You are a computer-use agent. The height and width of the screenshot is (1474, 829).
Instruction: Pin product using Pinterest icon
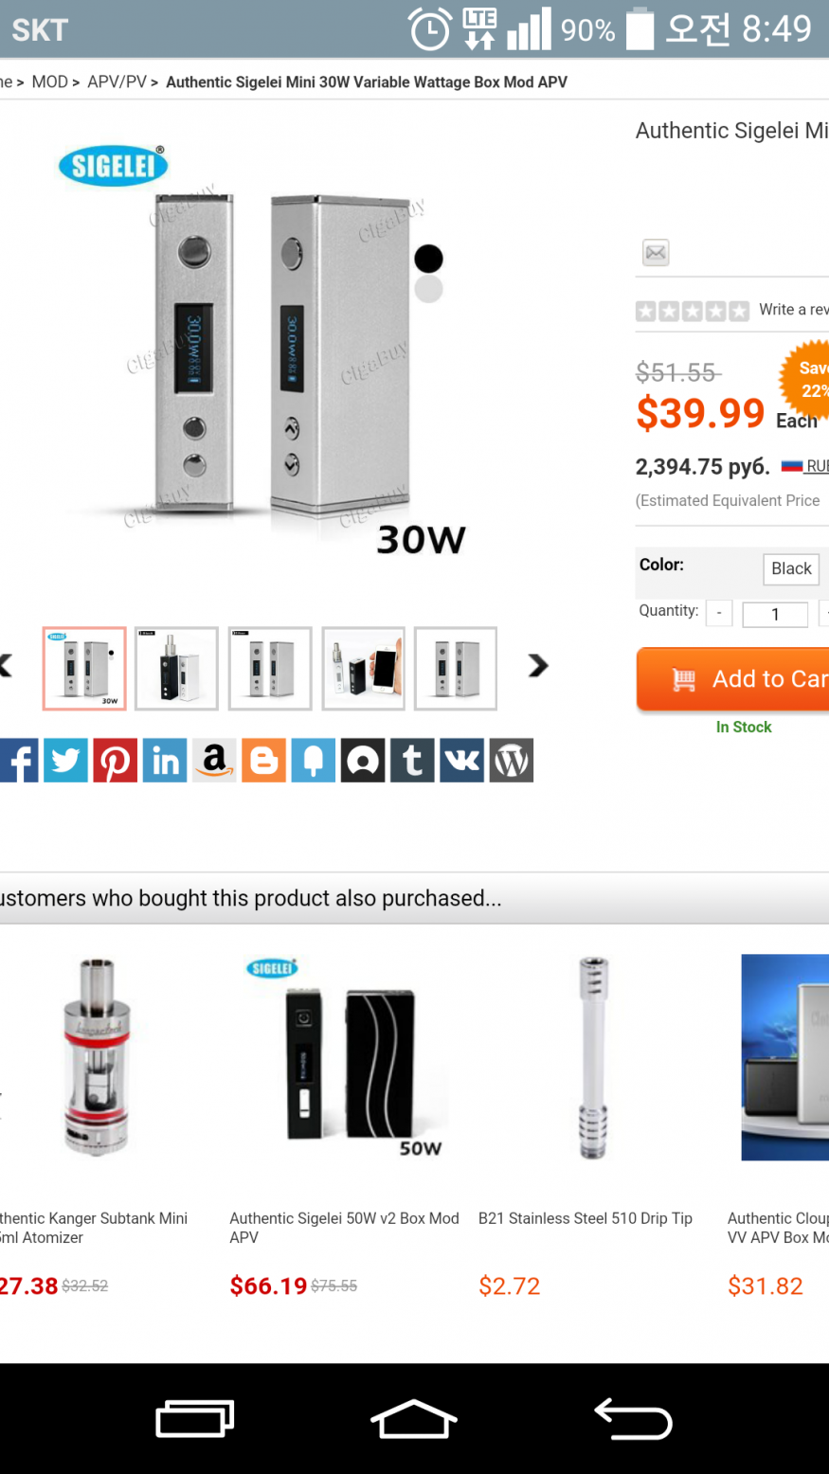(x=116, y=760)
